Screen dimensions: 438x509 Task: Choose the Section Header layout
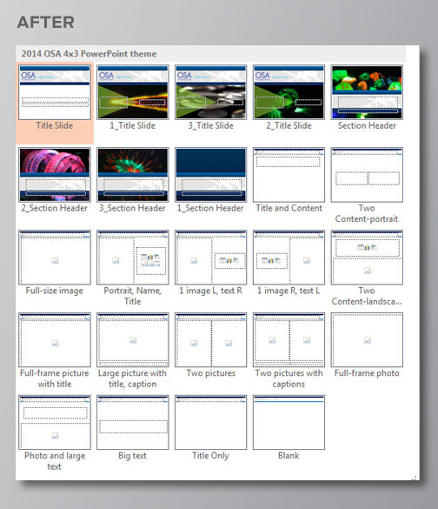[x=367, y=92]
